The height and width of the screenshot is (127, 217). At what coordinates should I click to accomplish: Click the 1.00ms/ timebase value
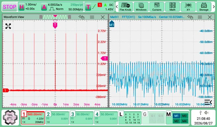click(x=31, y=5)
